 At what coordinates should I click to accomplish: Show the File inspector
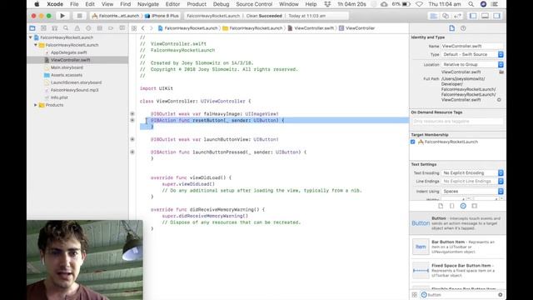pyautogui.click(x=451, y=28)
